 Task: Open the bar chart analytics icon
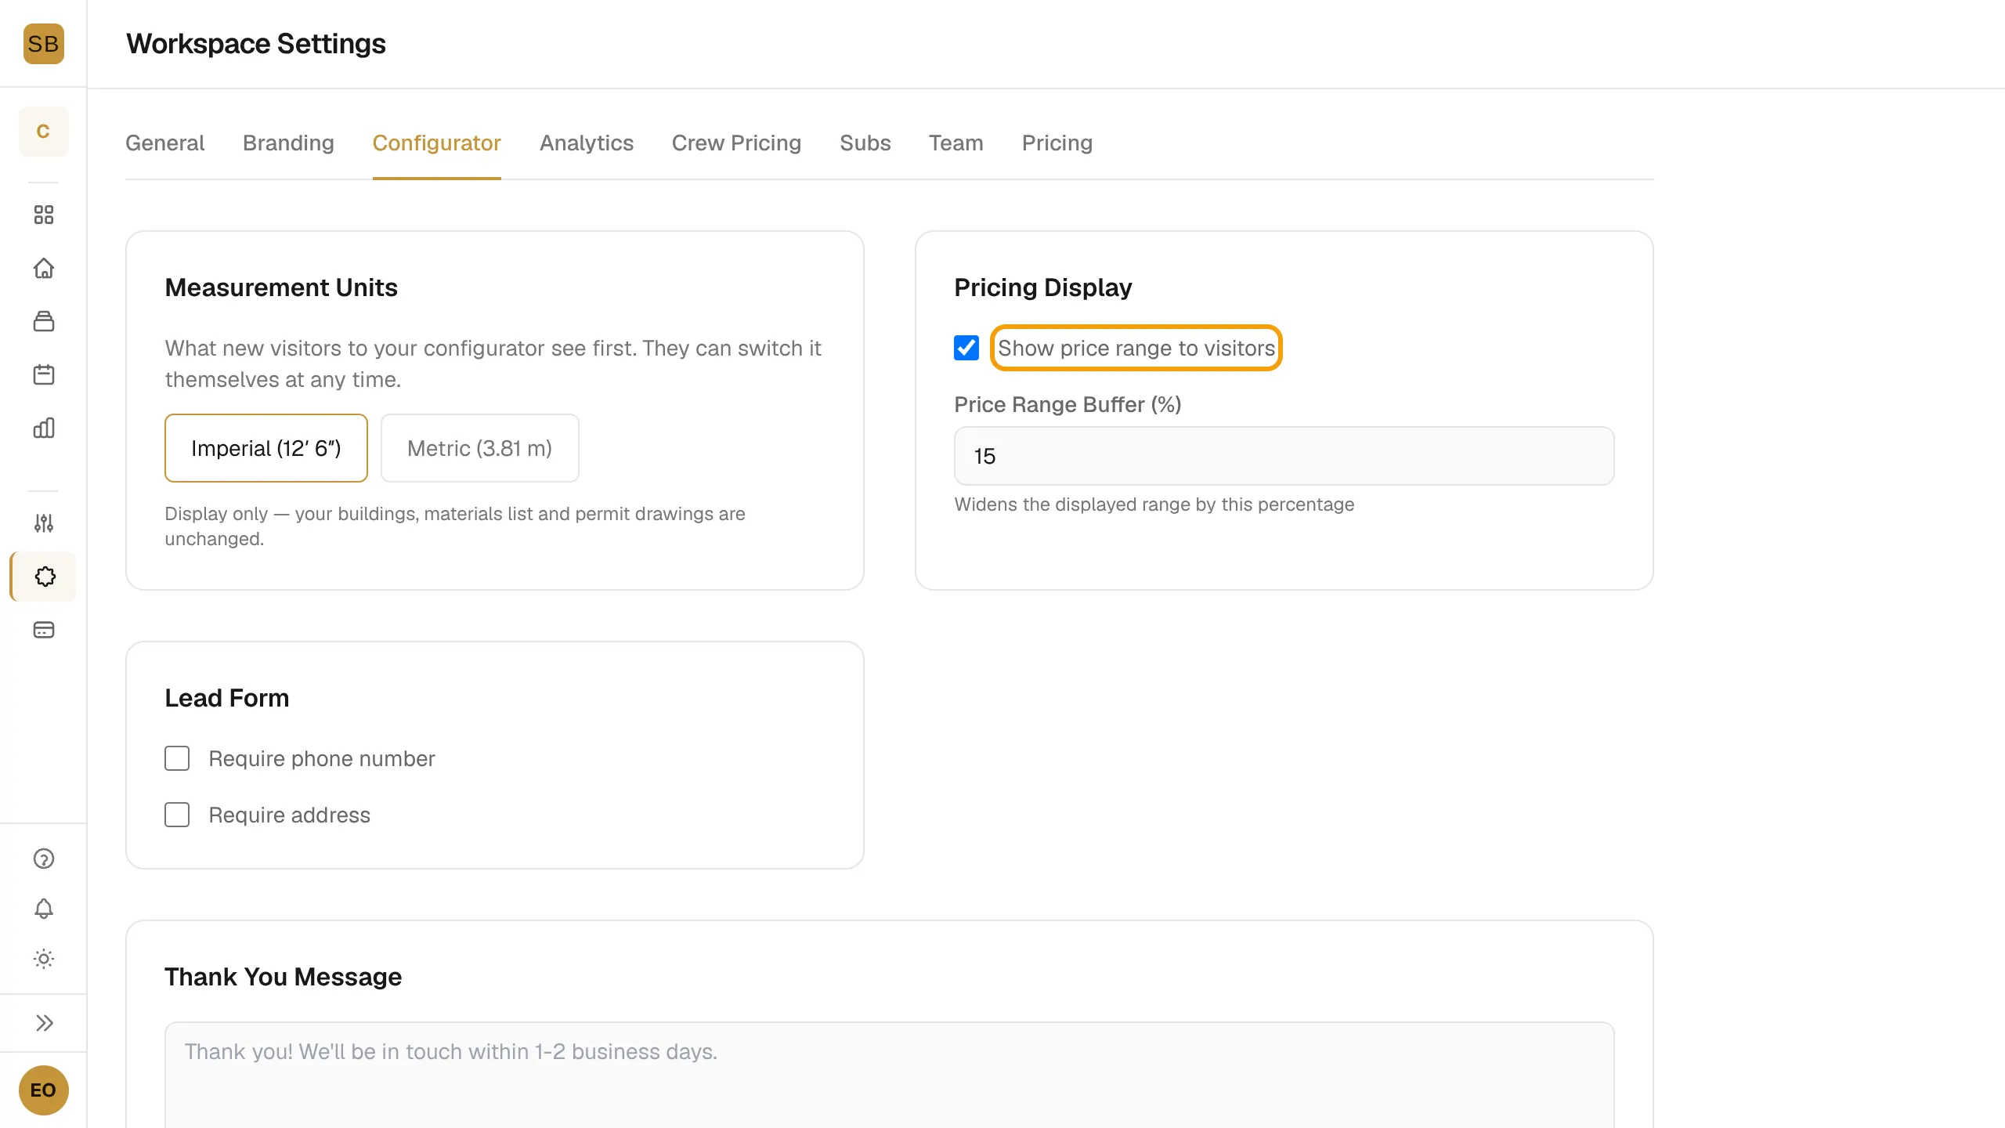[x=44, y=428]
